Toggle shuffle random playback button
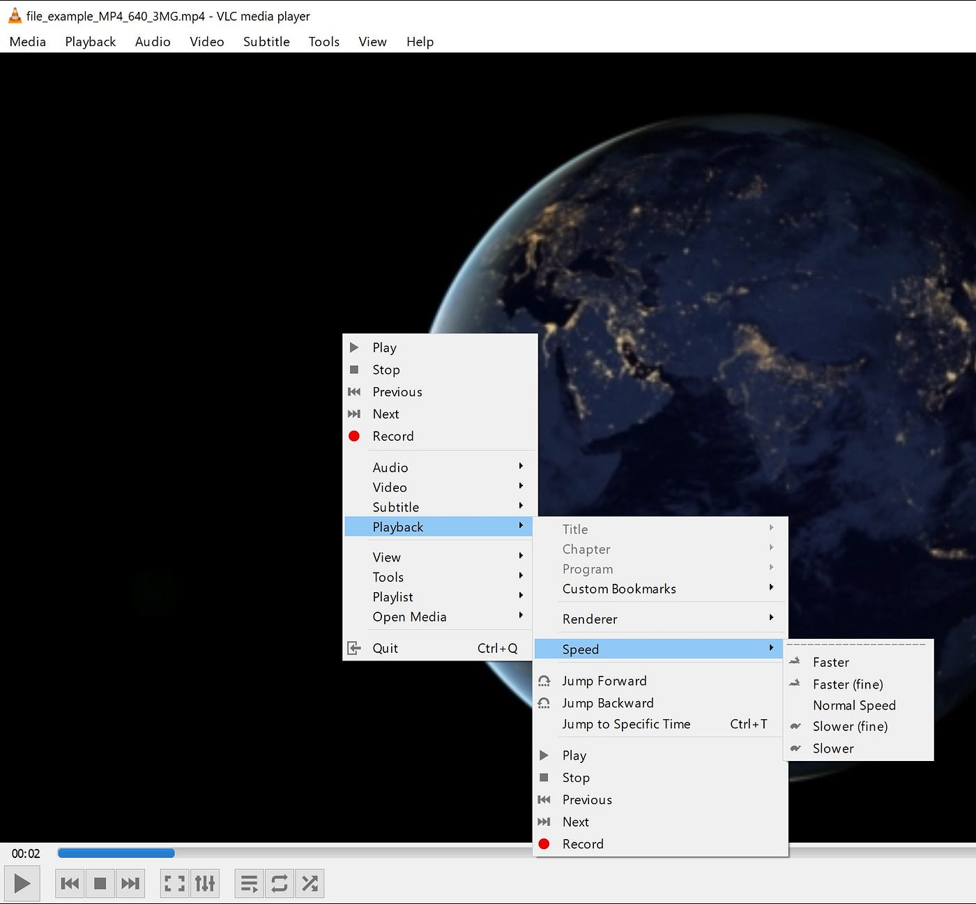Screen dimensions: 976x904 pos(310,884)
